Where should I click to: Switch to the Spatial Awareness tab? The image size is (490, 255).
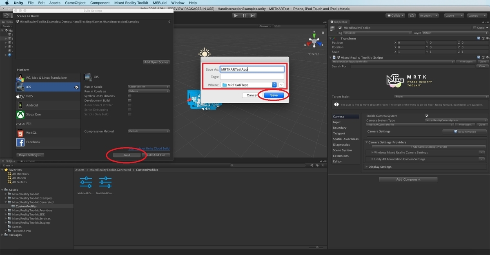[x=345, y=139]
